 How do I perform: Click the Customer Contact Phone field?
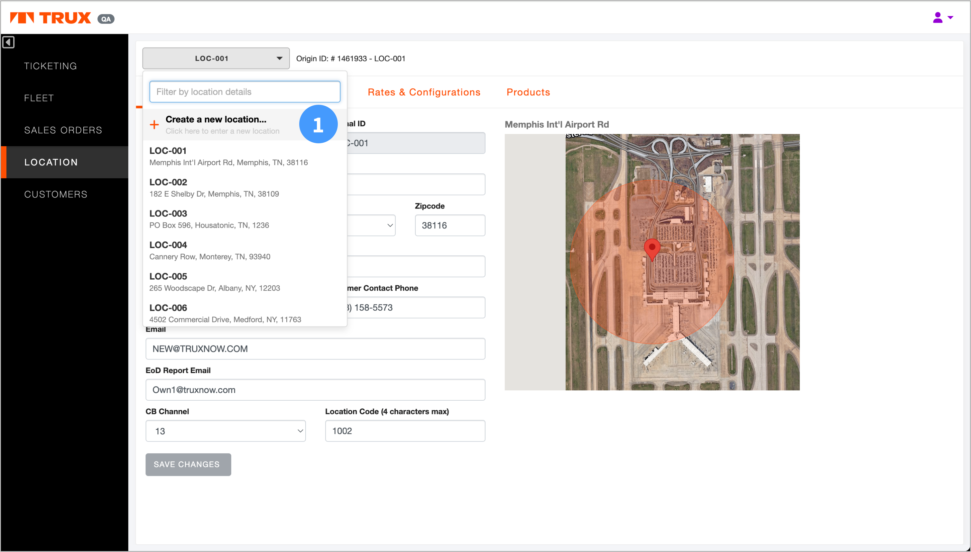click(x=416, y=307)
